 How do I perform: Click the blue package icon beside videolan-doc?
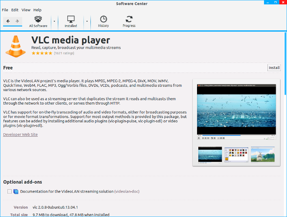pyautogui.click(x=16, y=191)
